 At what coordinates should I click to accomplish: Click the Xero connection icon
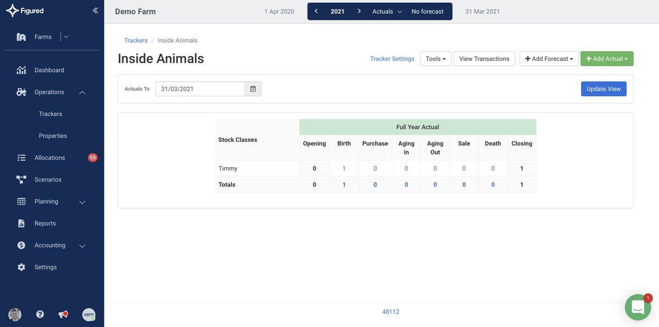pos(89,314)
